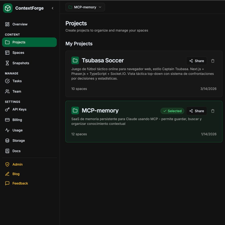225x225 pixels.
Task: Open the Feedback link
Action: (x=20, y=183)
